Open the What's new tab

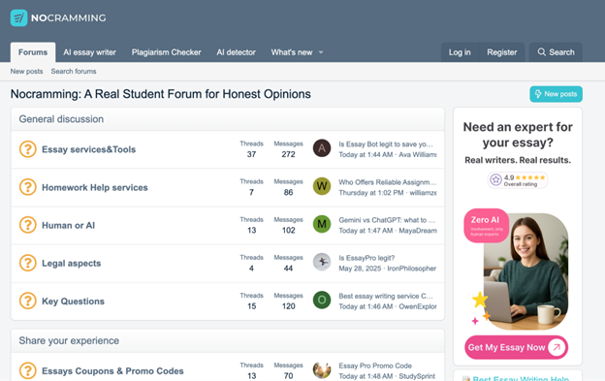(292, 52)
